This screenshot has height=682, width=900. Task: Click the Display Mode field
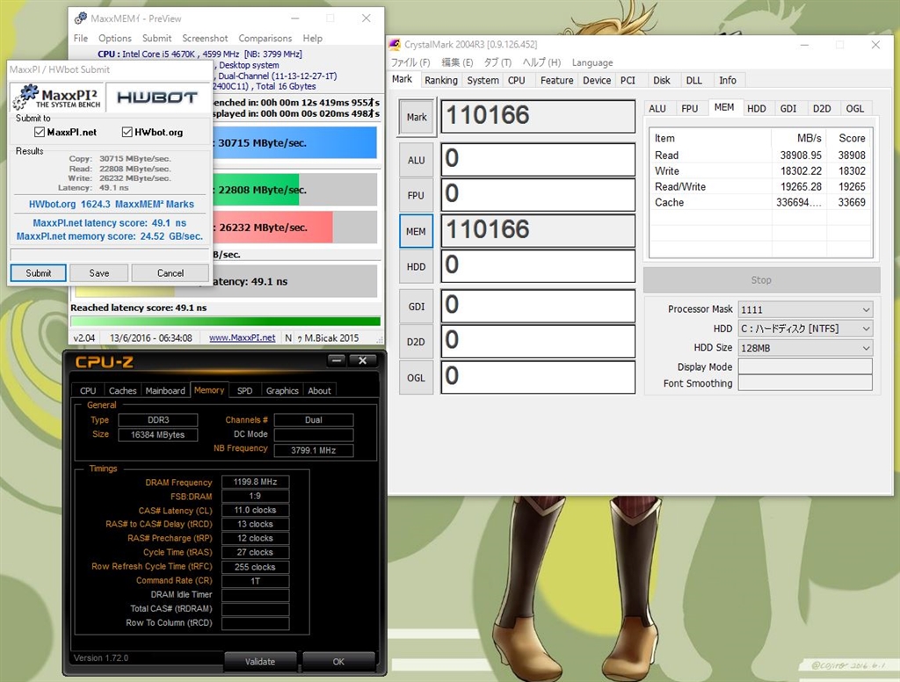pos(805,366)
